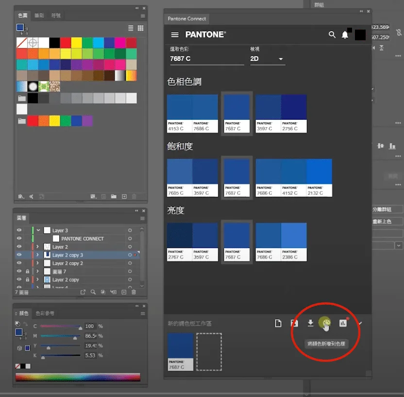Open the color panel options menu

(x=143, y=314)
